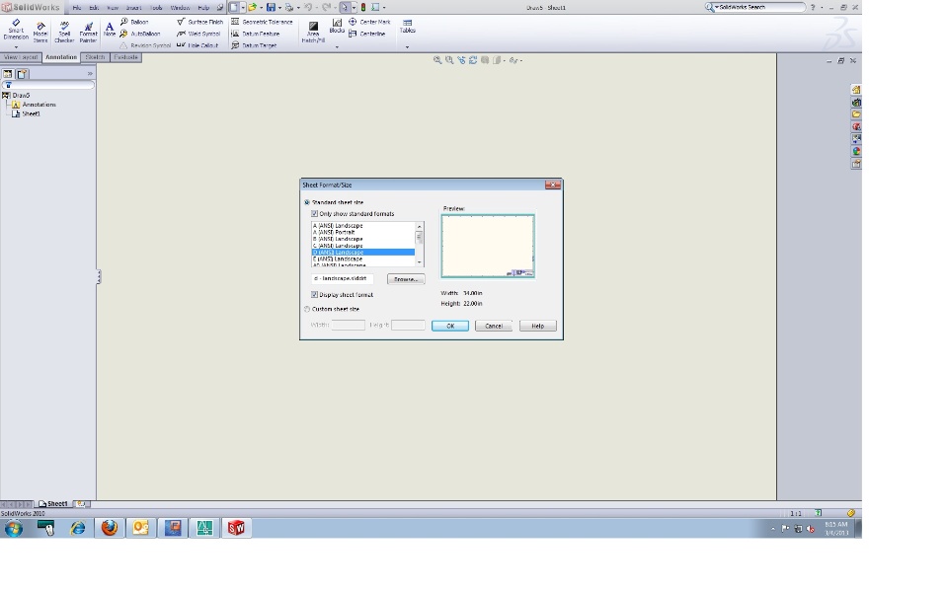Image resolution: width=948 pixels, height=592 pixels.
Task: Run the Spell Checker
Action: tap(64, 32)
